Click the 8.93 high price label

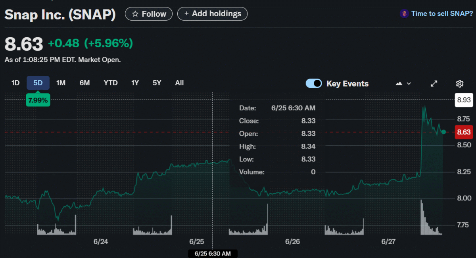(x=464, y=100)
